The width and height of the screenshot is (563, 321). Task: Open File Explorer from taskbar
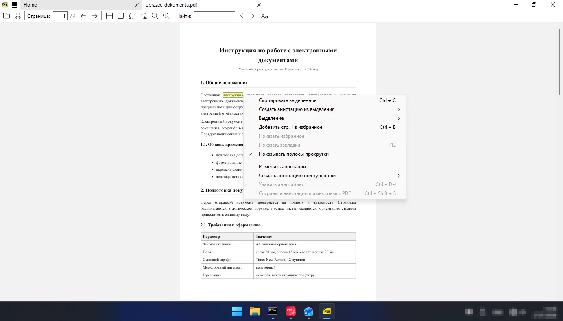pos(255,312)
